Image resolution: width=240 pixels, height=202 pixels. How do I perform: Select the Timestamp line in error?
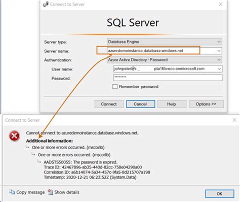(x=90, y=177)
